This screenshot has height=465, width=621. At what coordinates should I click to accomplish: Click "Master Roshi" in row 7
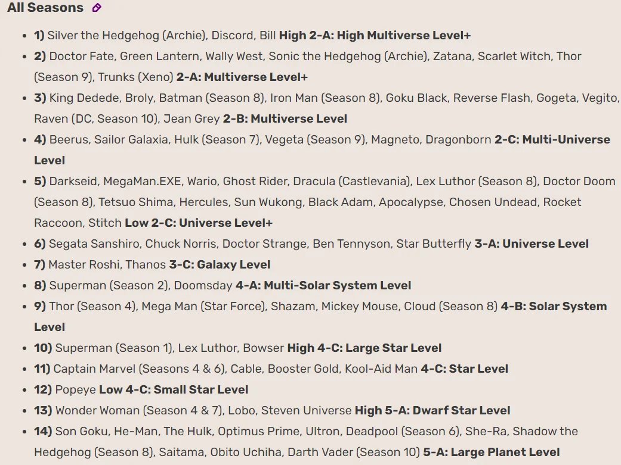coord(84,264)
